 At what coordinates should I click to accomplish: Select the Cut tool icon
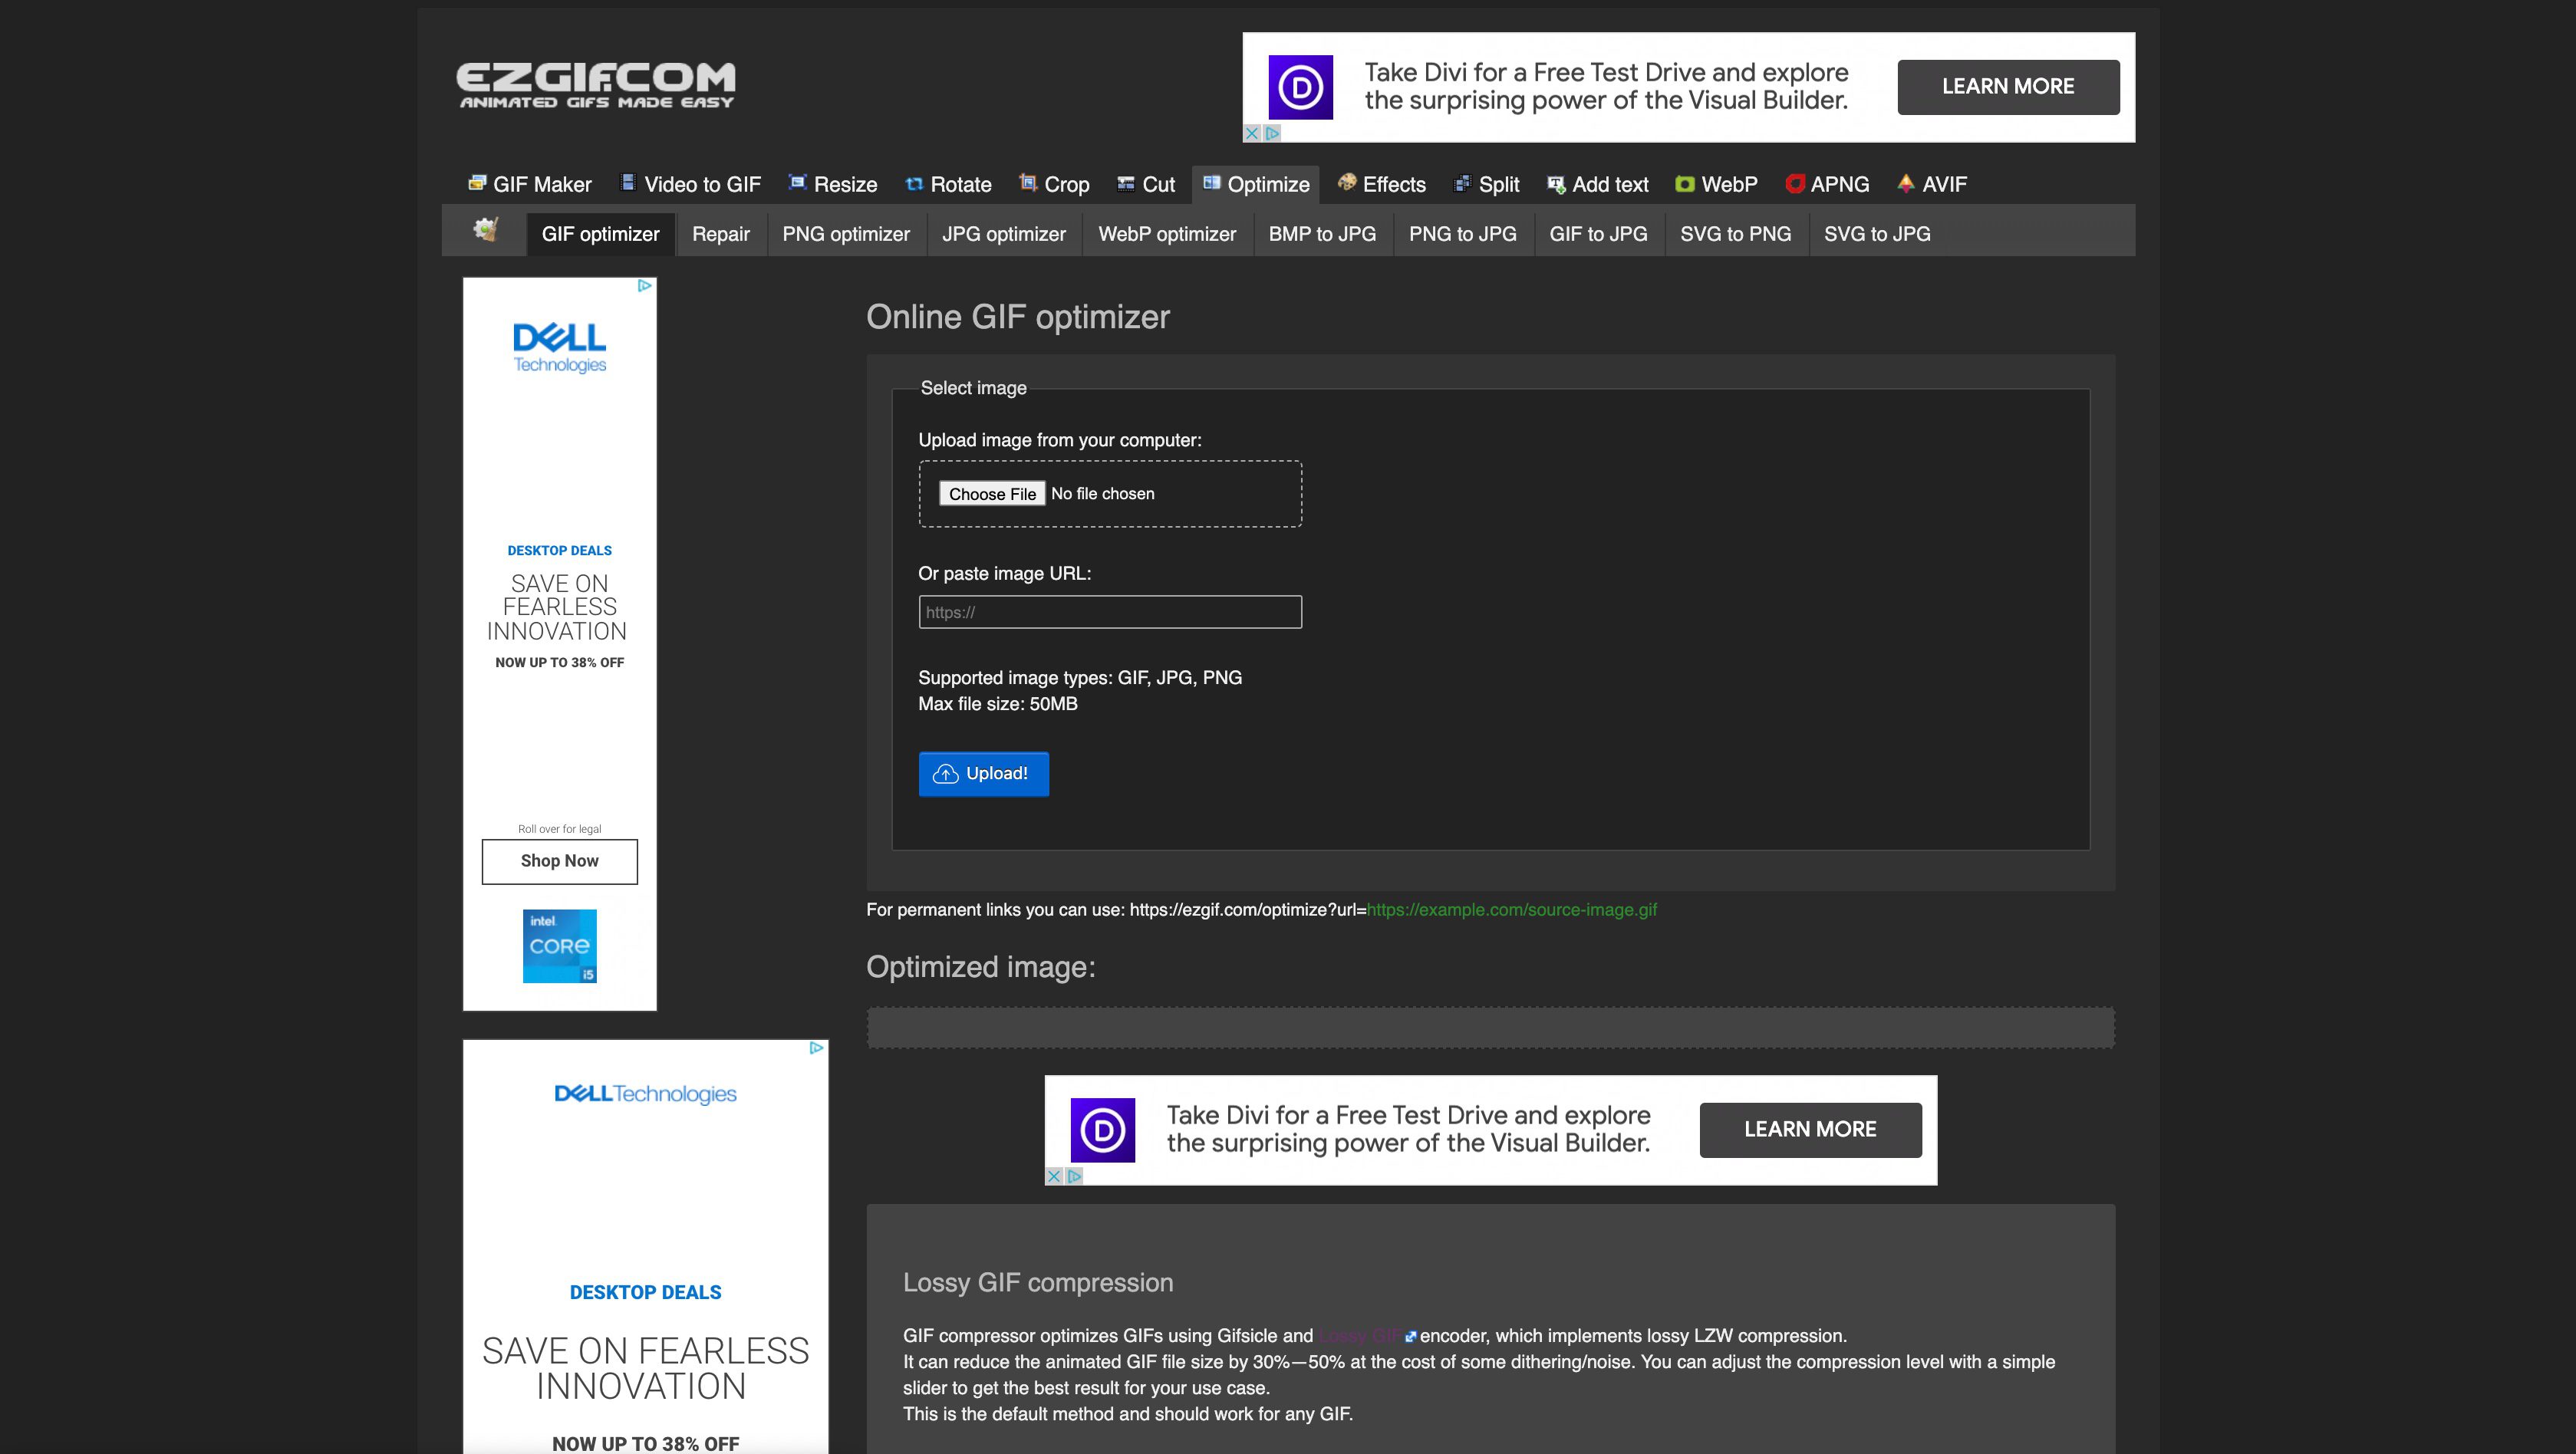1124,184
